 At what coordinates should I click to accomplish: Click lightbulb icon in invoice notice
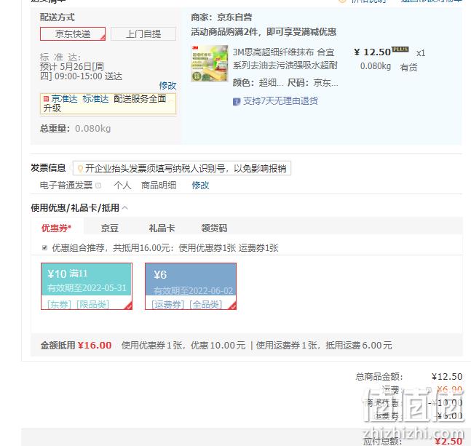tap(80, 169)
